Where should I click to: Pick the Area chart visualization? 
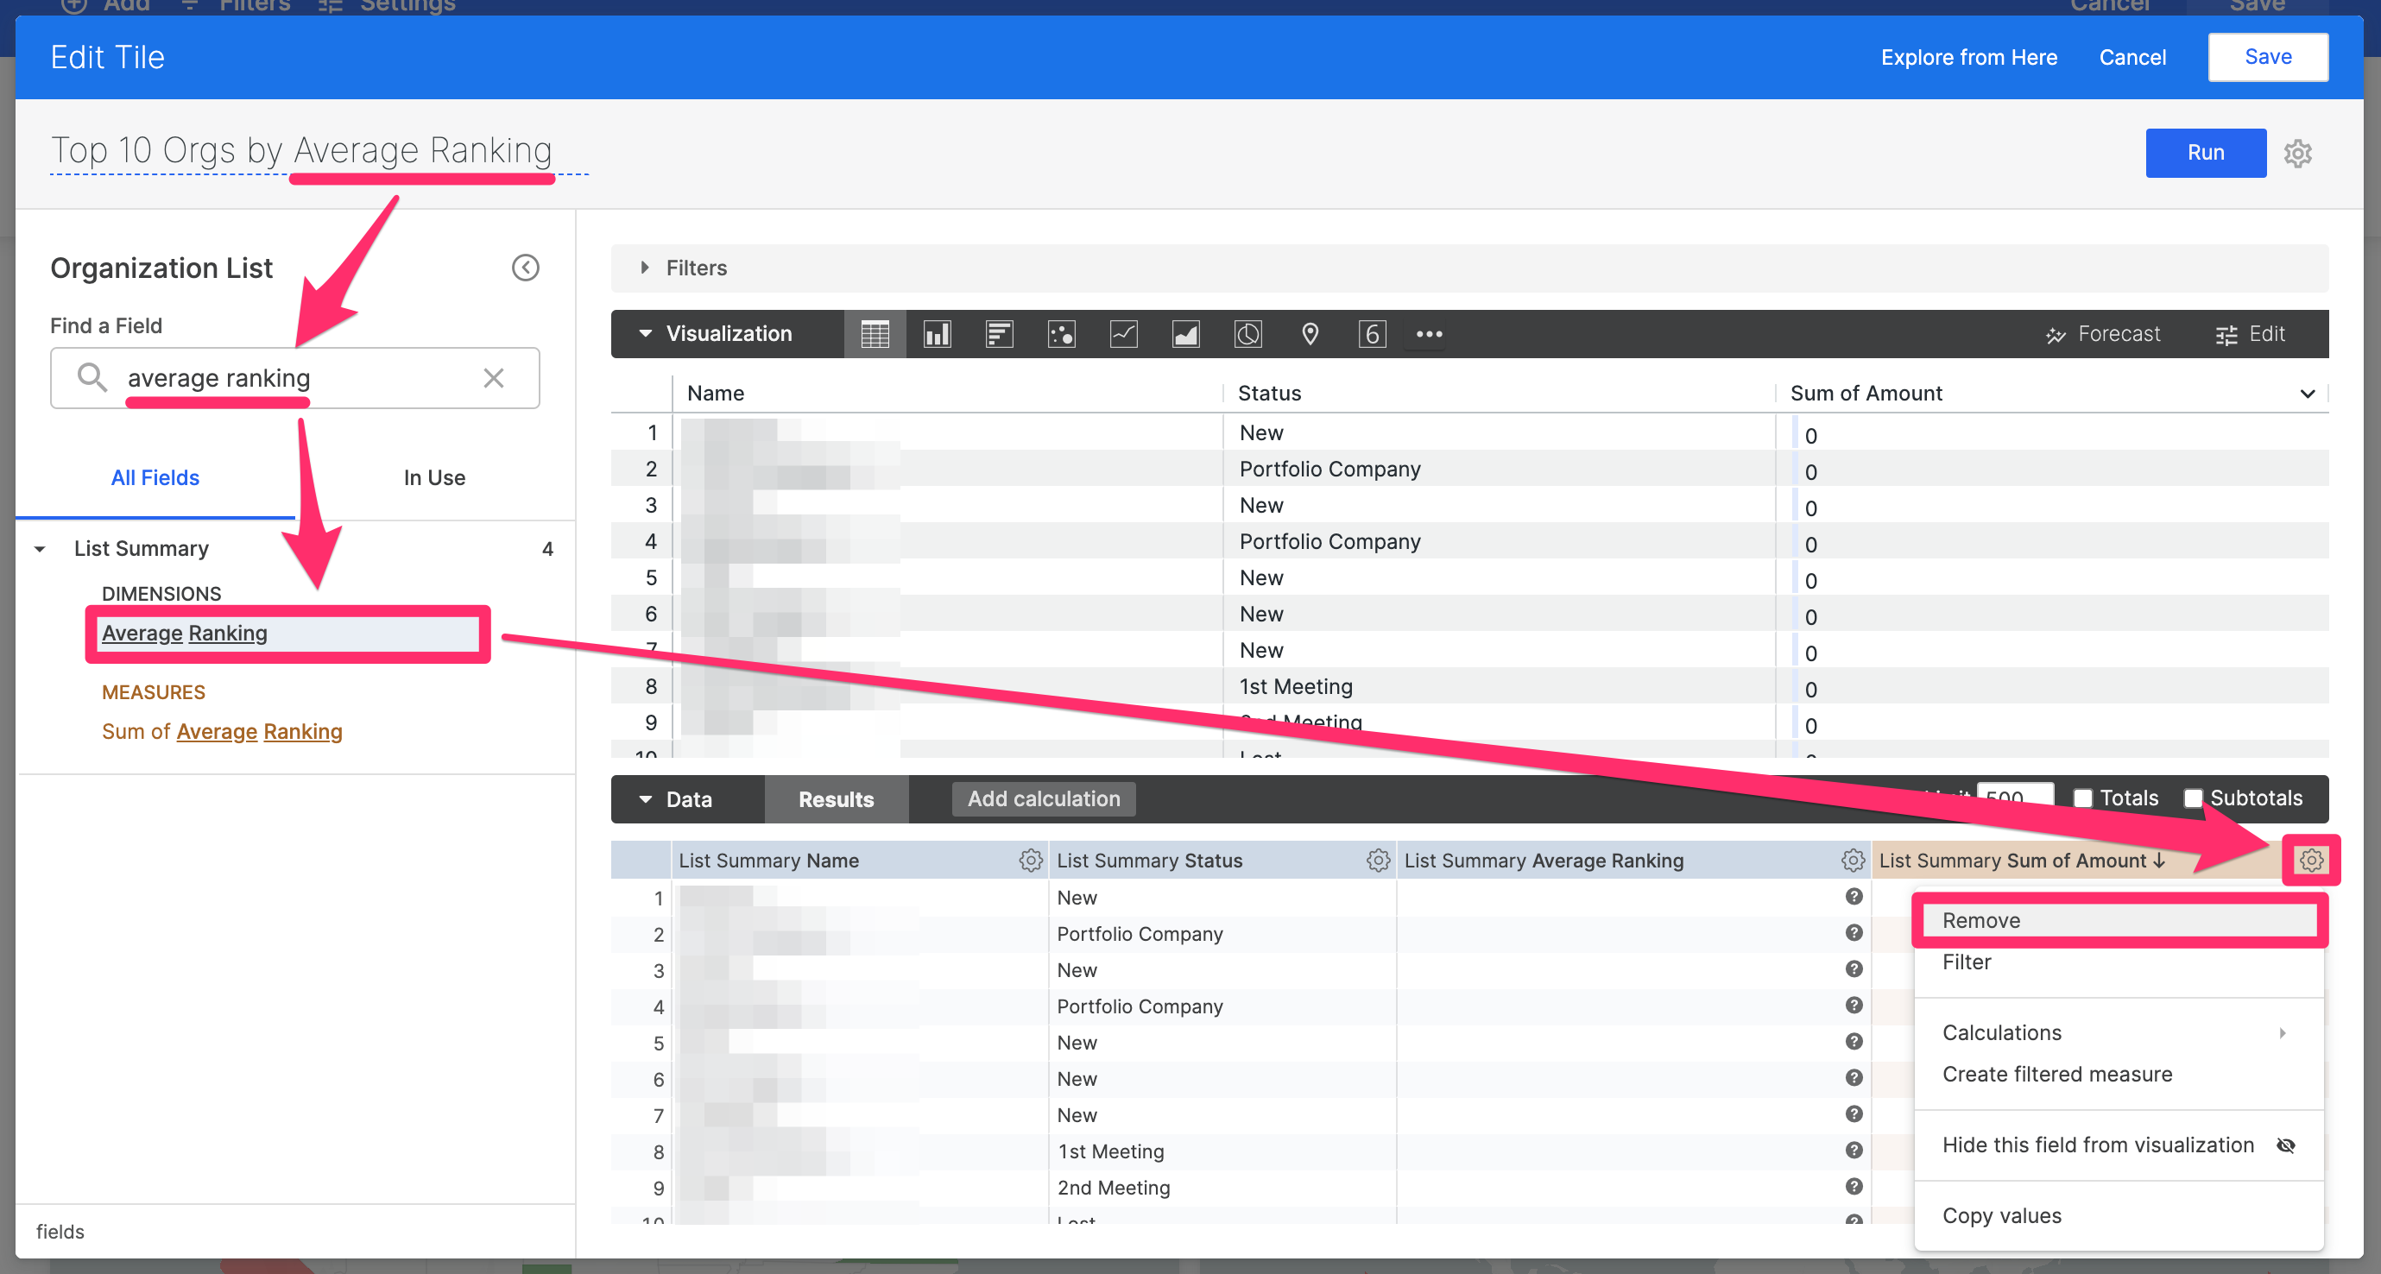coord(1185,333)
